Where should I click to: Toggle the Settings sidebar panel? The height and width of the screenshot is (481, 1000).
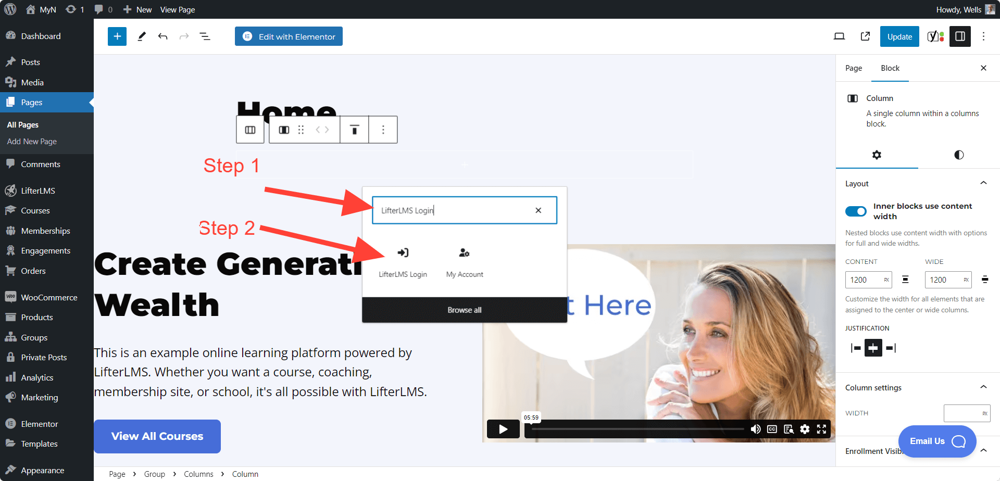tap(960, 36)
